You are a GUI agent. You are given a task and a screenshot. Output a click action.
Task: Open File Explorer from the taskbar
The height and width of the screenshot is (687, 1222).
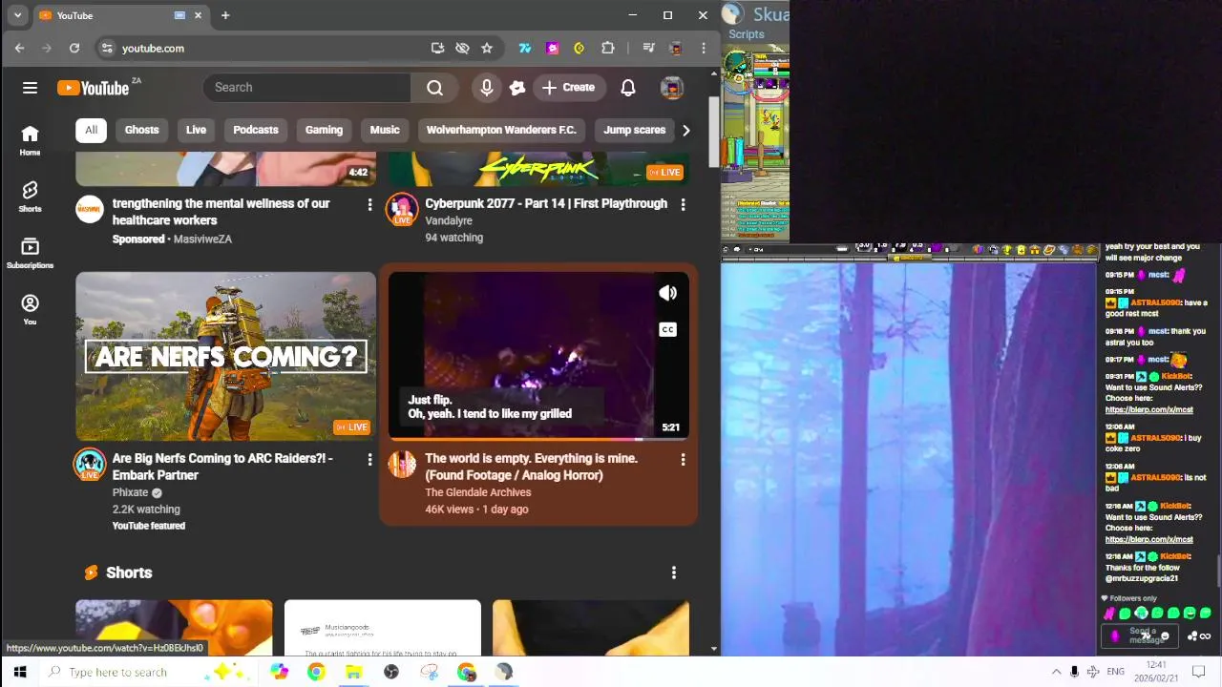[353, 672]
